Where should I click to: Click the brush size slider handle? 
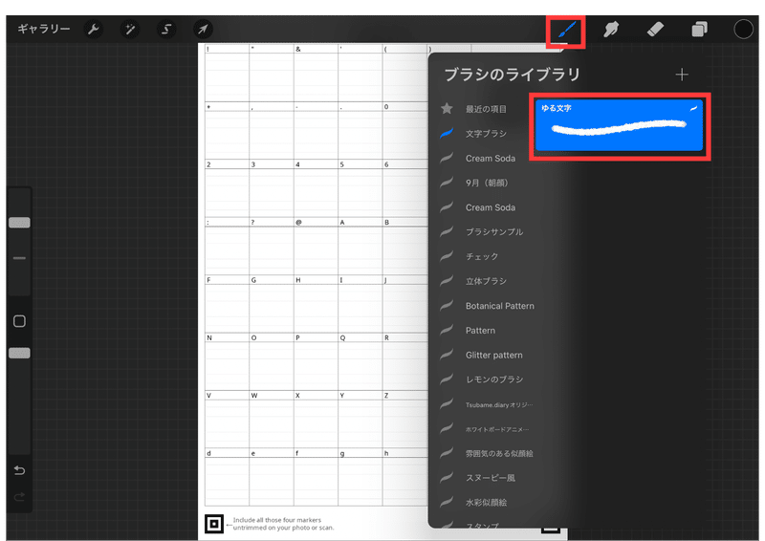click(19, 223)
